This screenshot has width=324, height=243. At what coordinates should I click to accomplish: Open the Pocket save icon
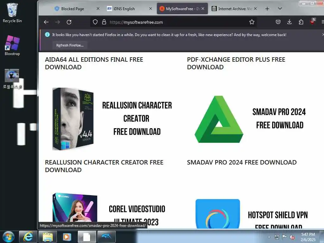click(278, 22)
